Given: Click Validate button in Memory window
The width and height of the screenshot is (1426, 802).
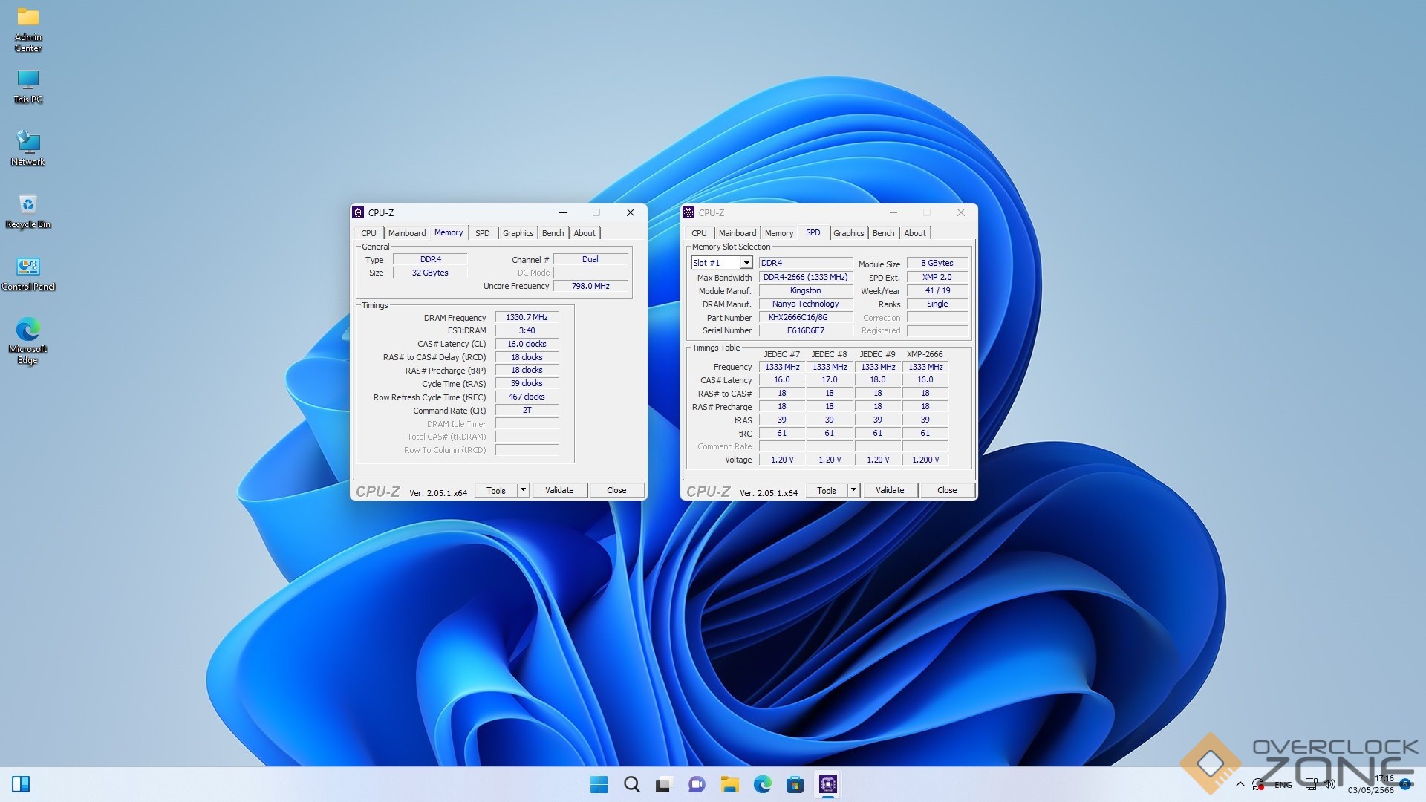Looking at the screenshot, I should click(559, 490).
